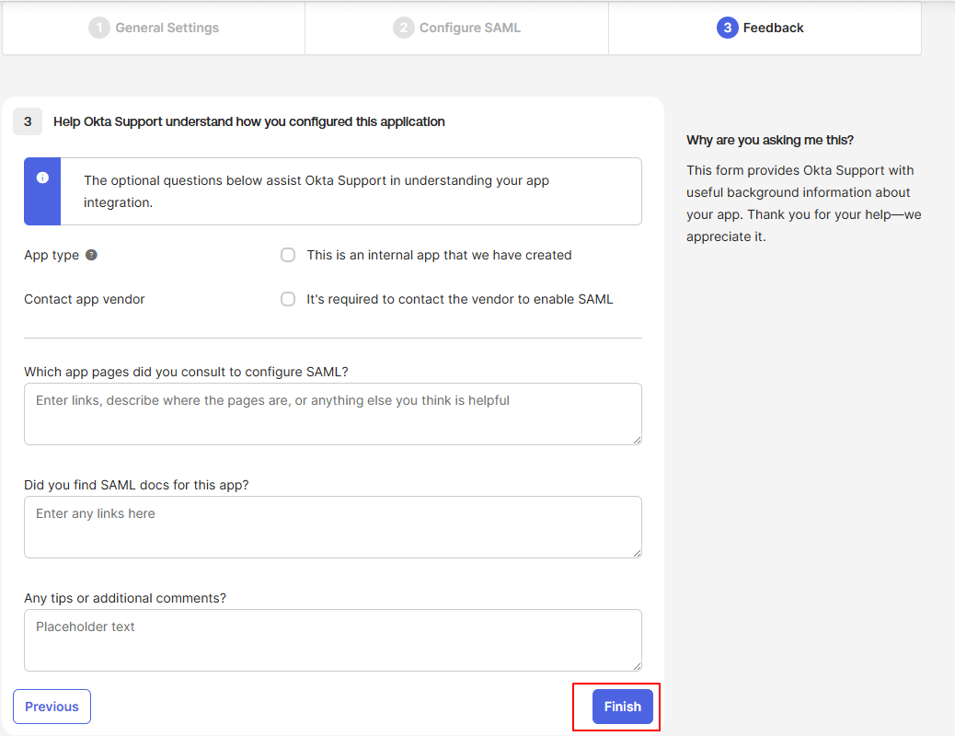Click the step number 3 badge beside section title
Viewport: 955px width, 736px height.
(x=28, y=121)
